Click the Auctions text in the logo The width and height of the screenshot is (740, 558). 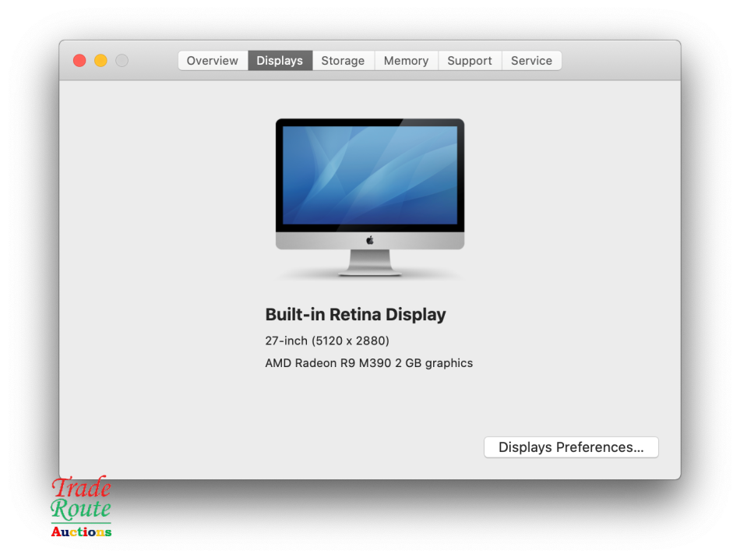pyautogui.click(x=81, y=531)
